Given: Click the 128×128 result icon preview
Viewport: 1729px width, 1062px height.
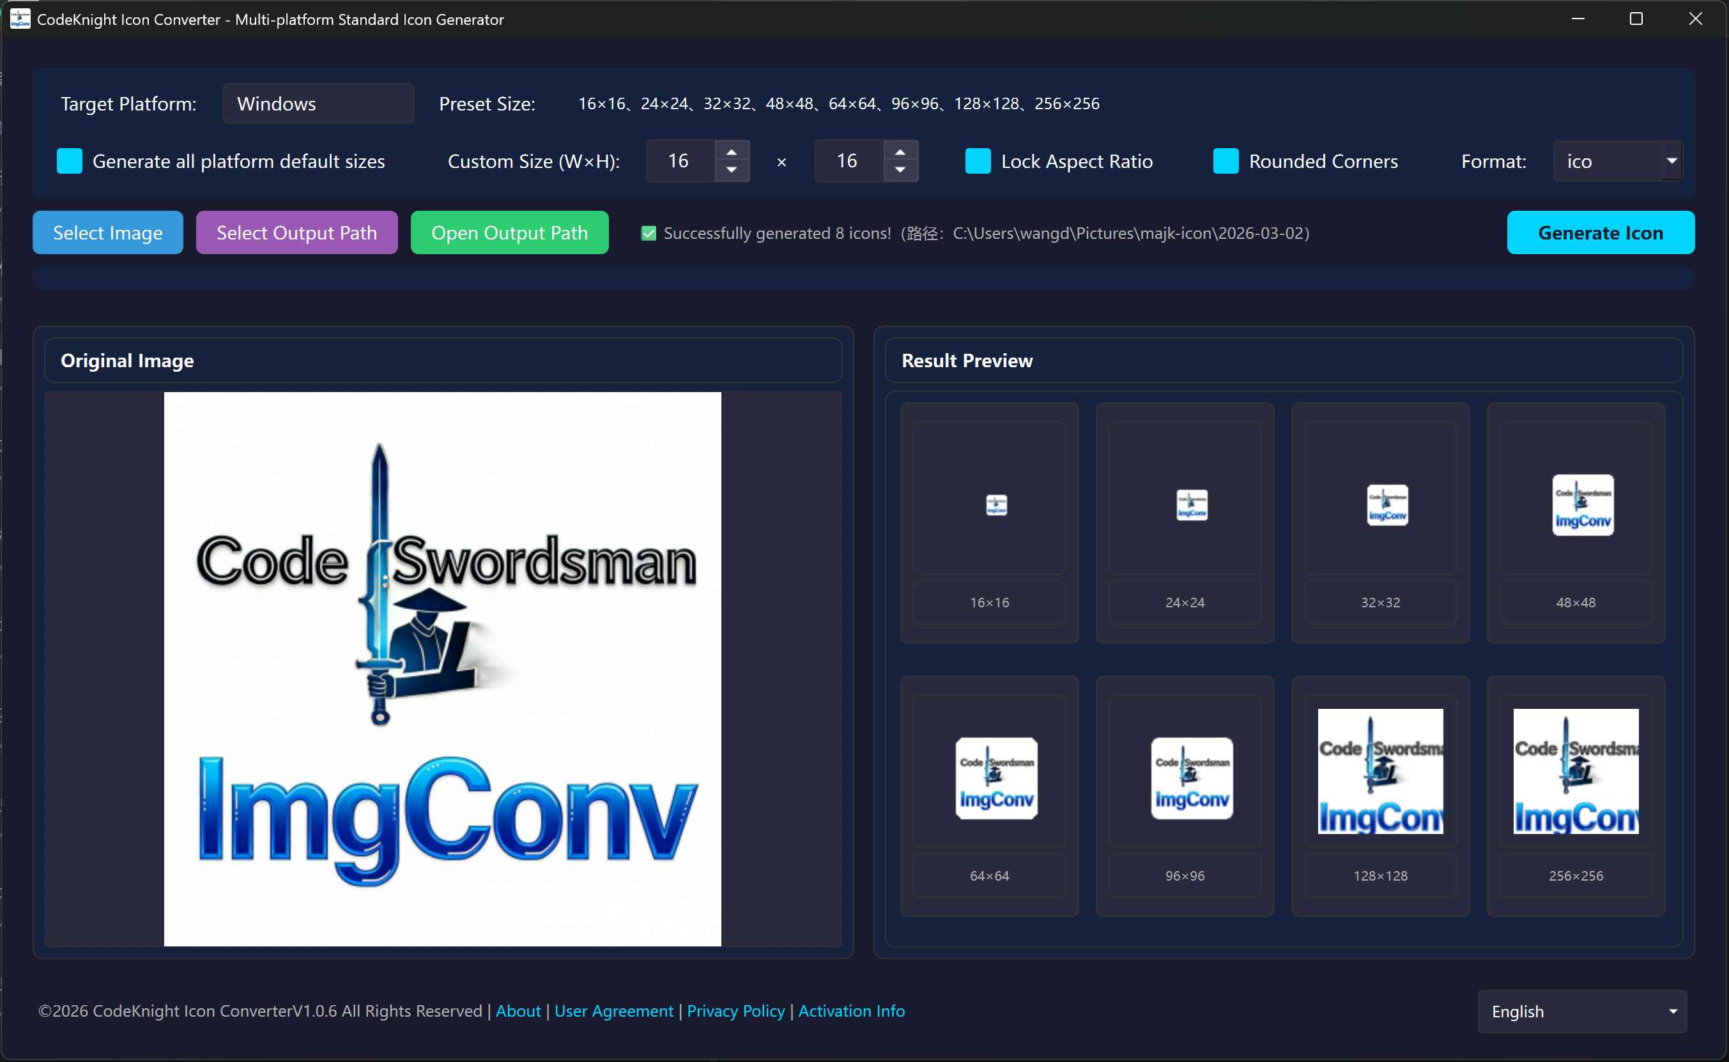Looking at the screenshot, I should 1380,771.
